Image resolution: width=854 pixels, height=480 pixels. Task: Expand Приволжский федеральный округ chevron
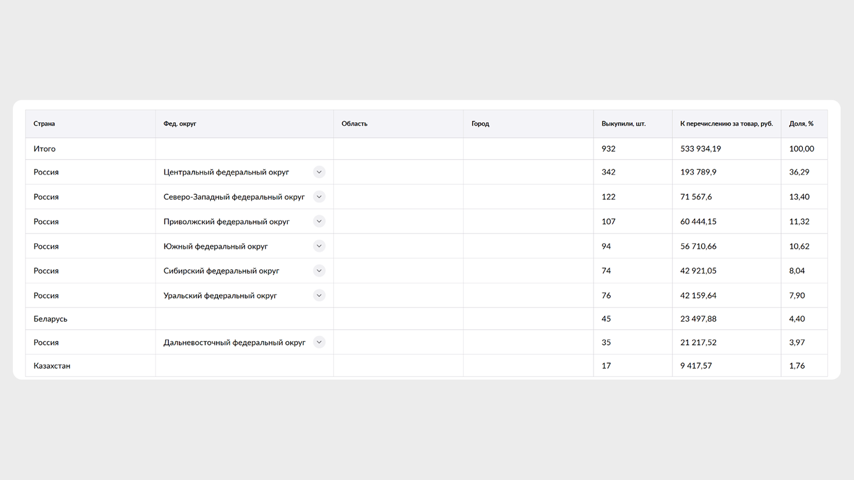tap(319, 221)
